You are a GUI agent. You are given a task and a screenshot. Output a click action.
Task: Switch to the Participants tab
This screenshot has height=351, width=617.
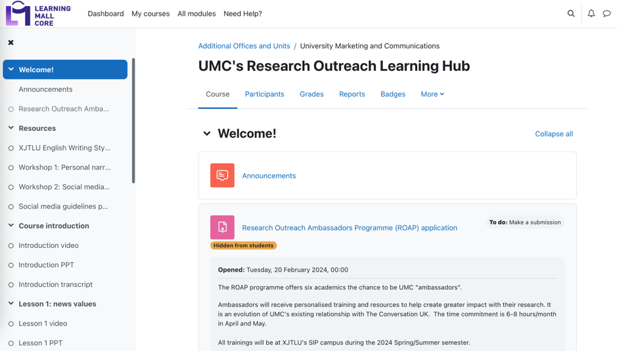tap(264, 94)
